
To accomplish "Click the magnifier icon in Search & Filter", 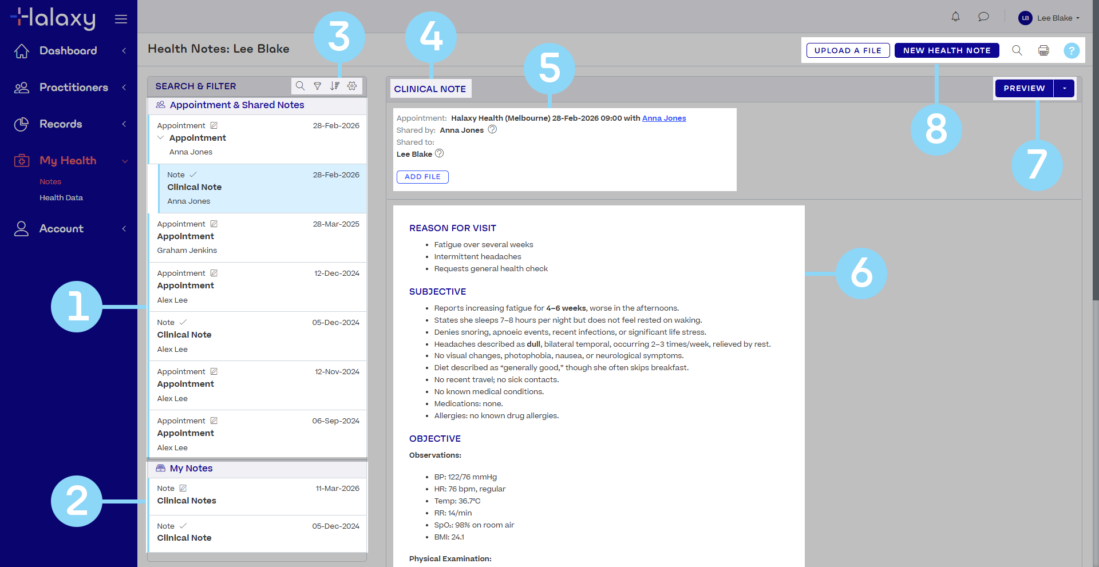I will [300, 86].
